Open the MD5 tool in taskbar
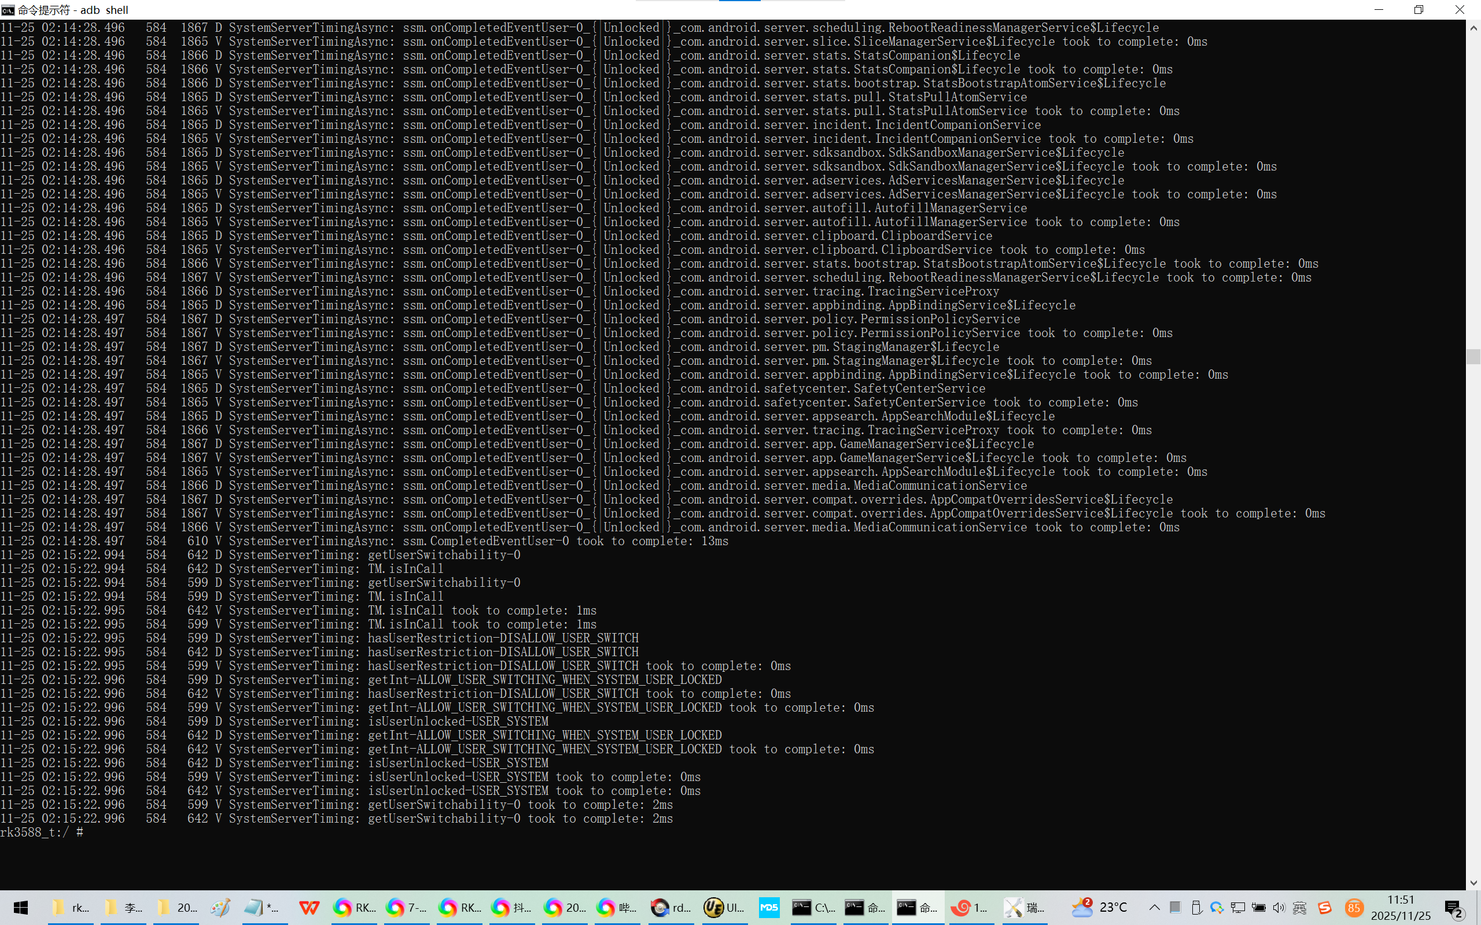Screen dimensions: 1481x925 point(769,907)
